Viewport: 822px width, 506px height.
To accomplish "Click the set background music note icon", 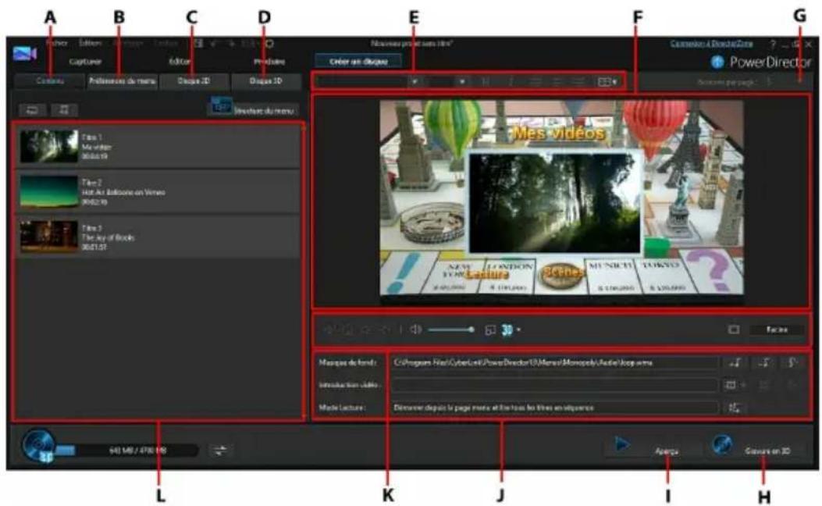I will coord(735,362).
